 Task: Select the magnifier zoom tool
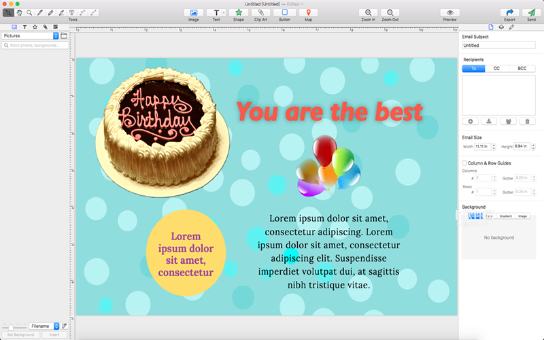coord(29,13)
